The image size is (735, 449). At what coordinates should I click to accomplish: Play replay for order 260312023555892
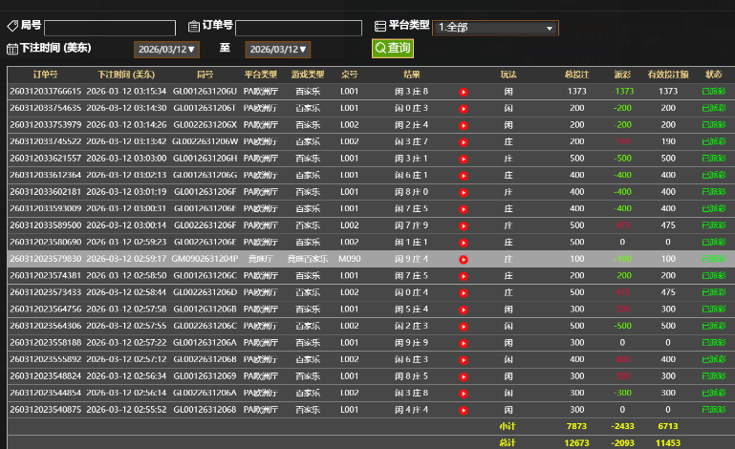click(x=464, y=360)
